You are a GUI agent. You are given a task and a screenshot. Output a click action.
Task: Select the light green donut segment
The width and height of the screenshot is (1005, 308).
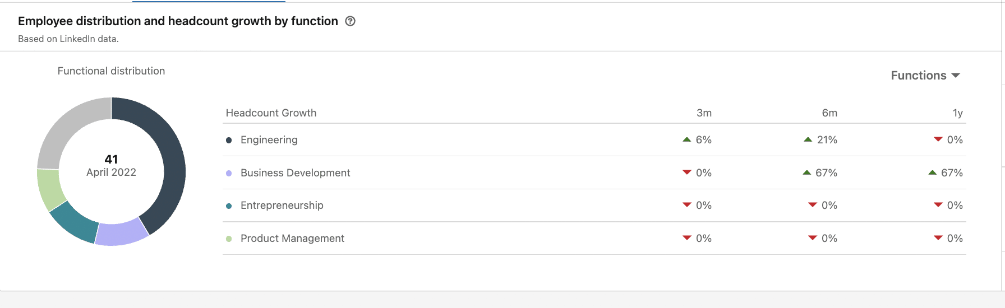tap(49, 189)
